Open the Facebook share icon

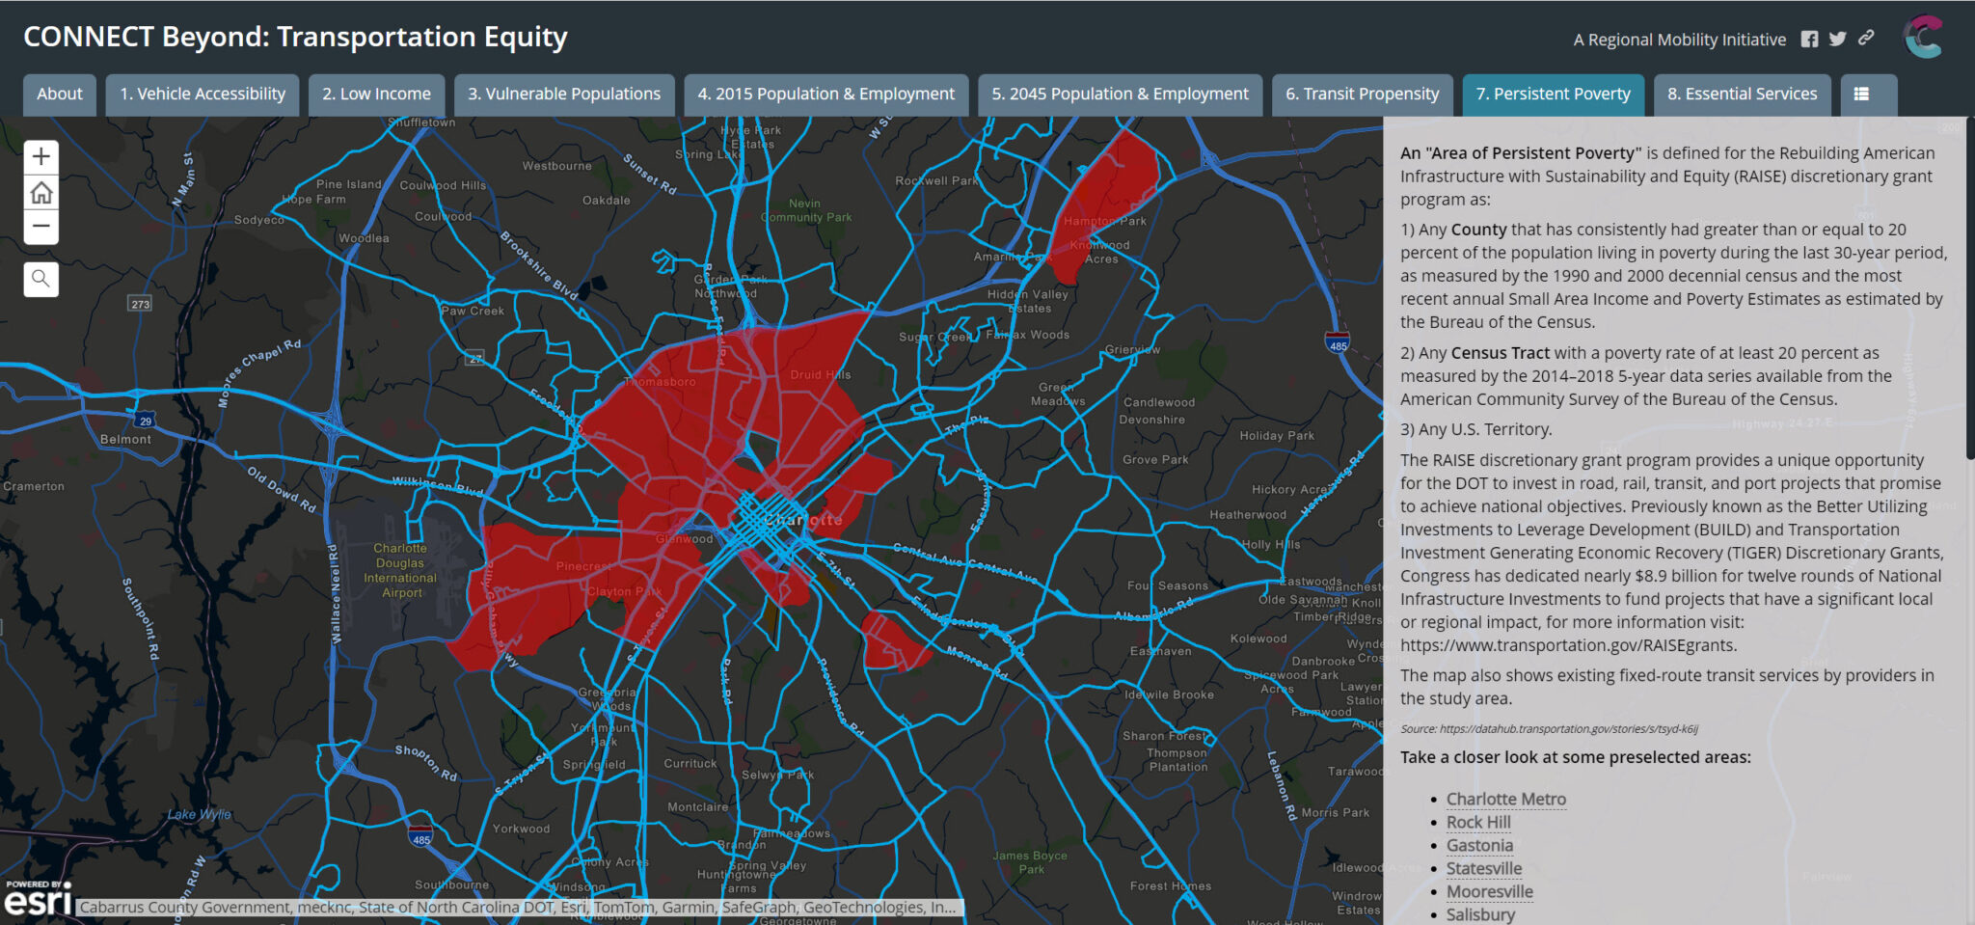click(x=1810, y=40)
